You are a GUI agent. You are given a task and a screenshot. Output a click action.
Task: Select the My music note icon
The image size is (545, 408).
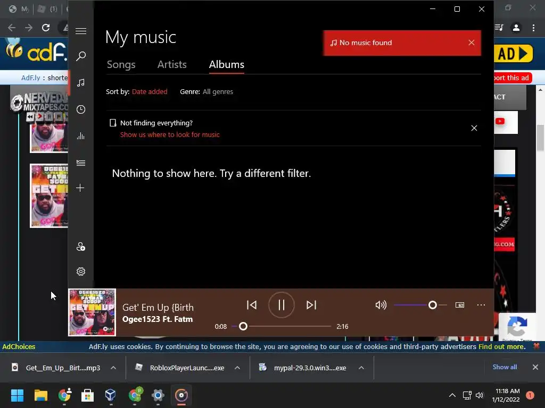(81, 82)
